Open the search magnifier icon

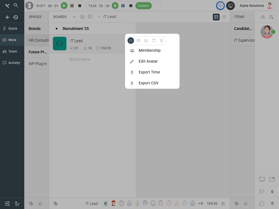tap(16, 5)
